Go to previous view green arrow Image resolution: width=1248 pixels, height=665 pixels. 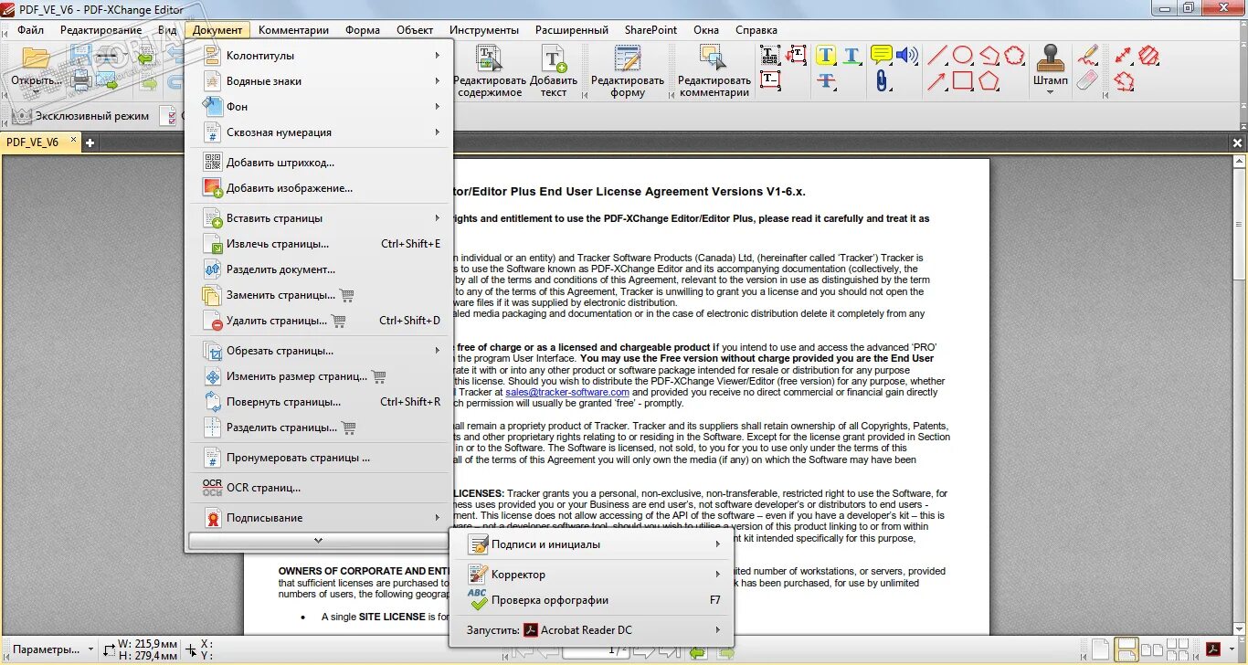pyautogui.click(x=698, y=651)
